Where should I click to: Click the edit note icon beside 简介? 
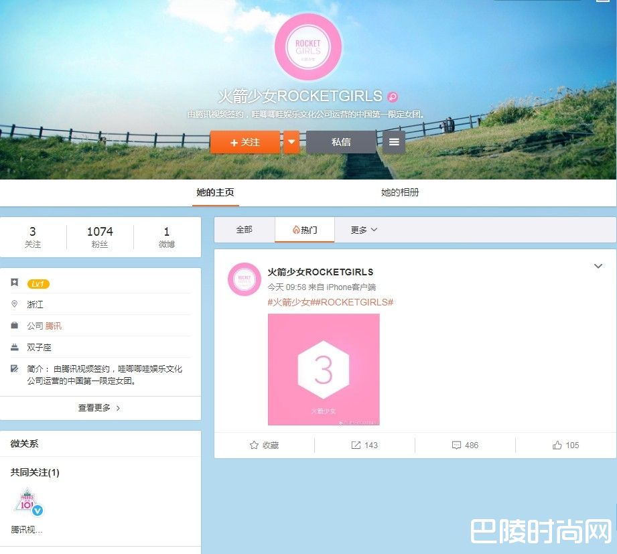click(x=15, y=368)
